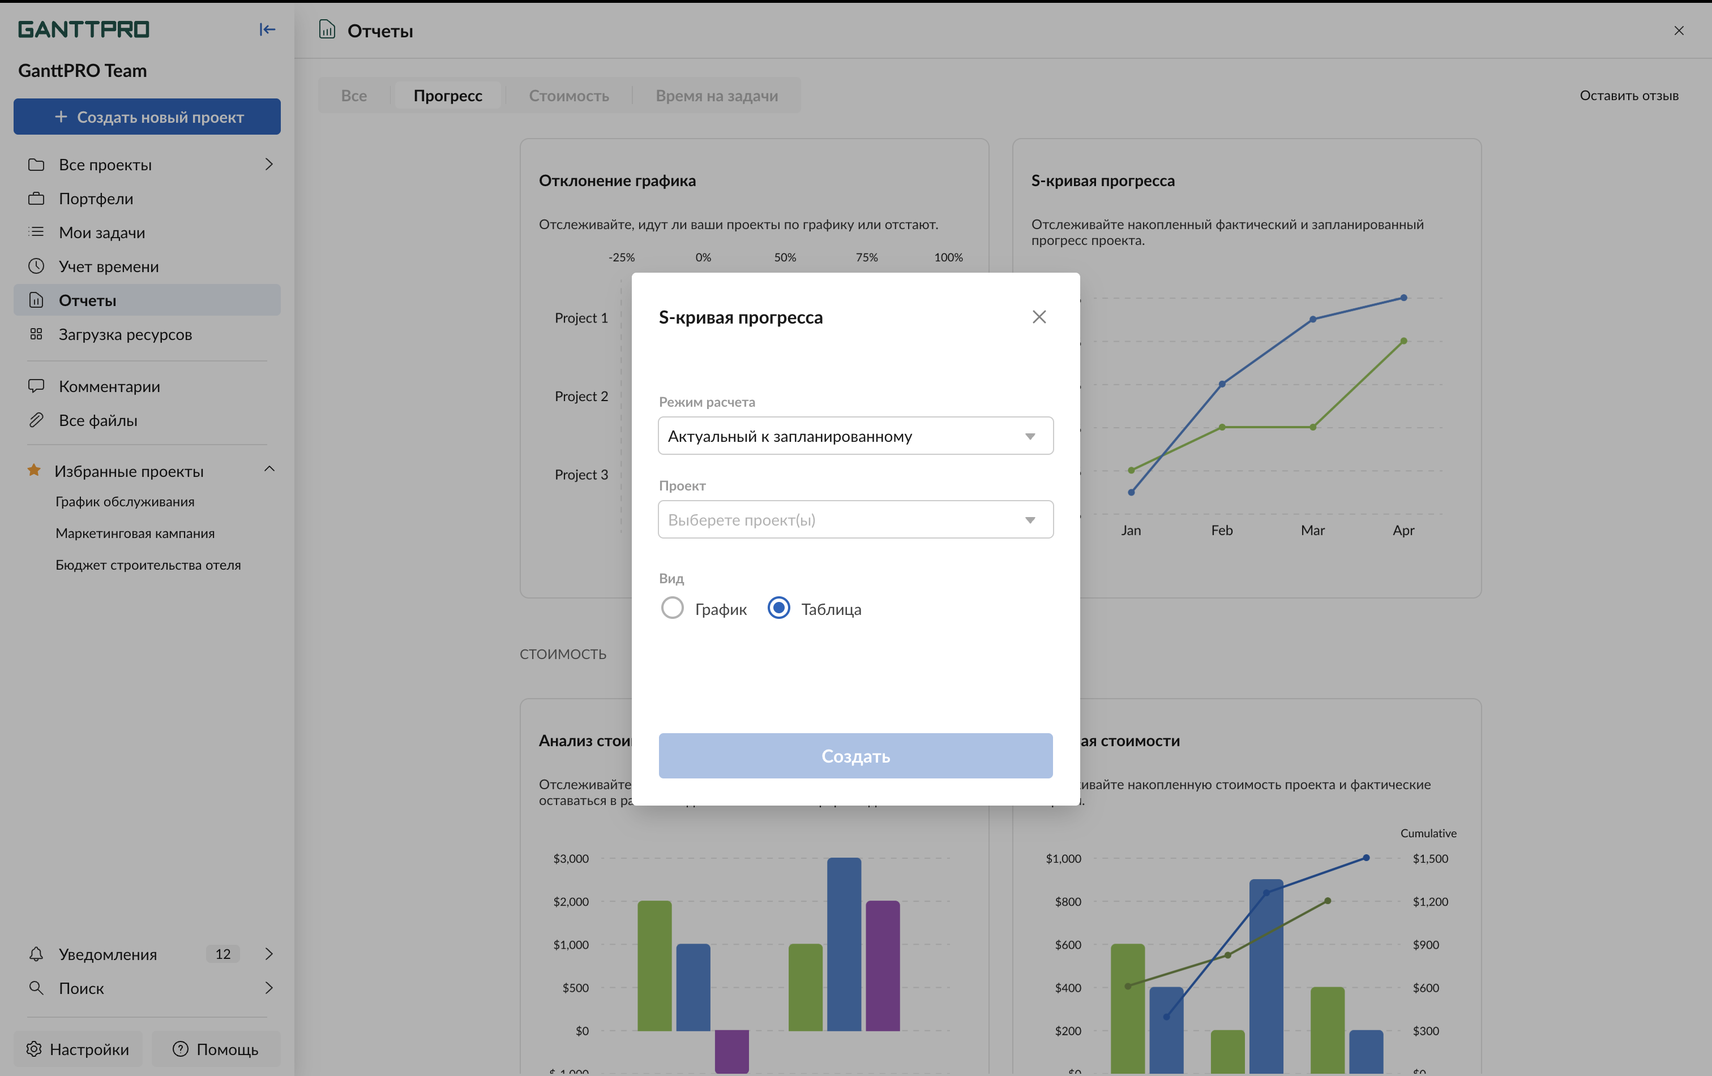Click the Портфели briefcase icon
The height and width of the screenshot is (1076, 1712).
[x=36, y=198]
